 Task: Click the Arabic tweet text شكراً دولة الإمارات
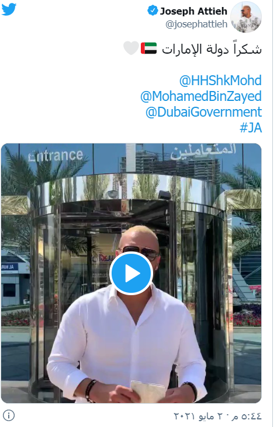point(212,48)
